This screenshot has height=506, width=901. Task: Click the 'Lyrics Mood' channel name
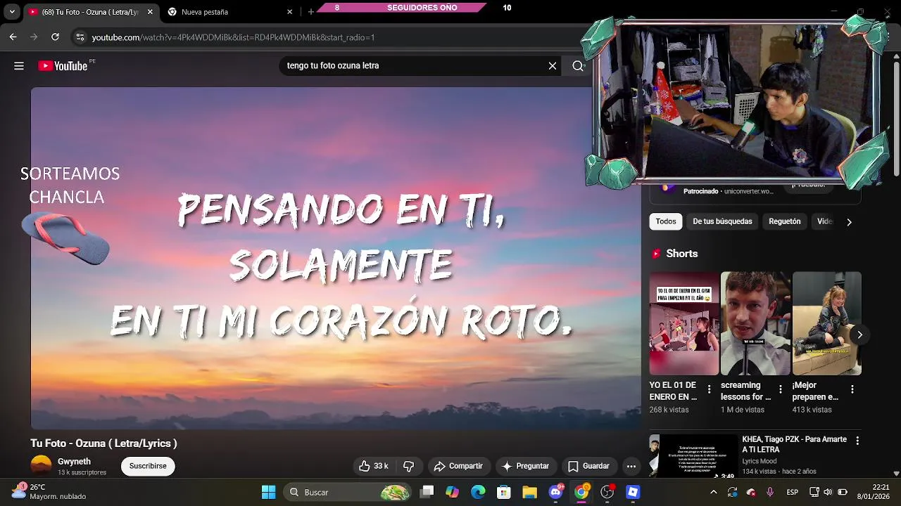coord(759,461)
